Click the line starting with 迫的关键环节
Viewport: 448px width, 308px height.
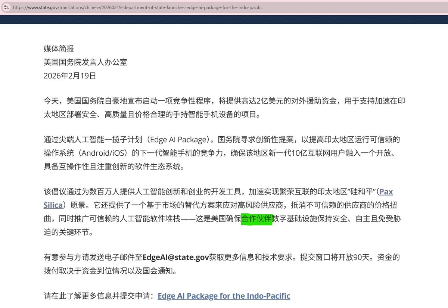coord(68,232)
